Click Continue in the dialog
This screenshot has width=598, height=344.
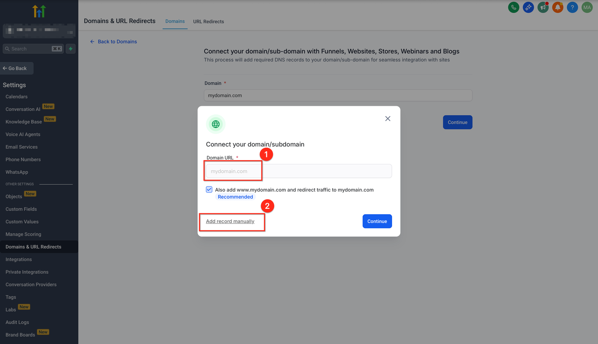pyautogui.click(x=377, y=221)
